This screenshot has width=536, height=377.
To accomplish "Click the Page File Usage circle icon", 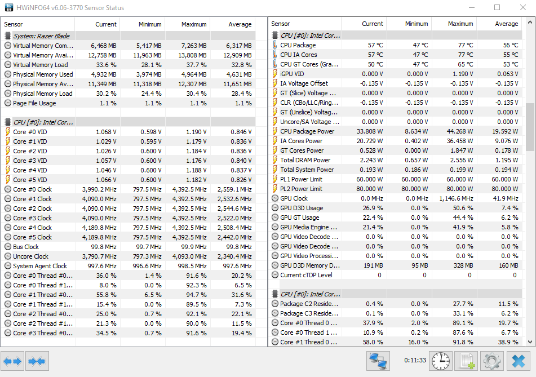I will tap(8, 103).
